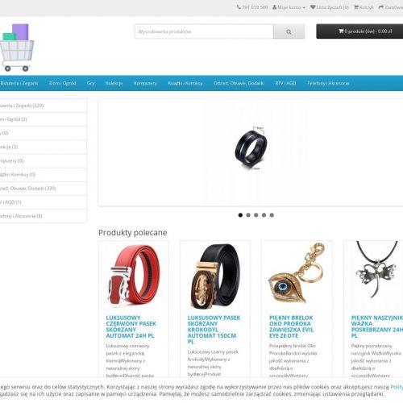Jump to the last carousel dot
403x403 pixels.
[272, 215]
